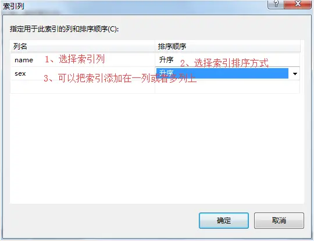
Task: Select the sex column cell
Action: [x=83, y=73]
